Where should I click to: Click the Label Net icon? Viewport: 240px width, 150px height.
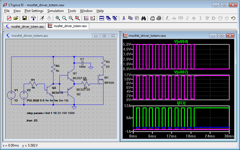(181, 18)
